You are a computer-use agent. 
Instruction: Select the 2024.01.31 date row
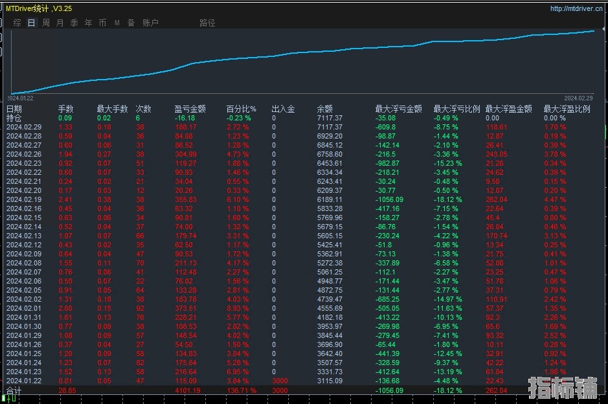24,317
